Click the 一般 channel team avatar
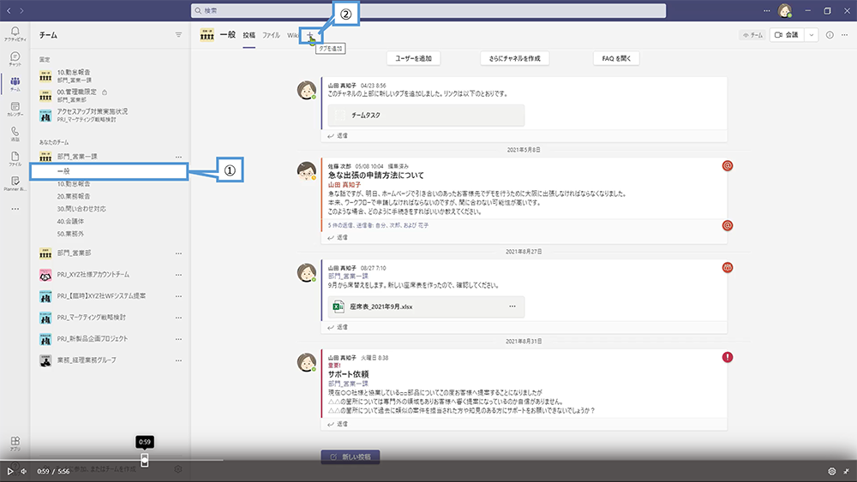857x482 pixels. [x=207, y=35]
